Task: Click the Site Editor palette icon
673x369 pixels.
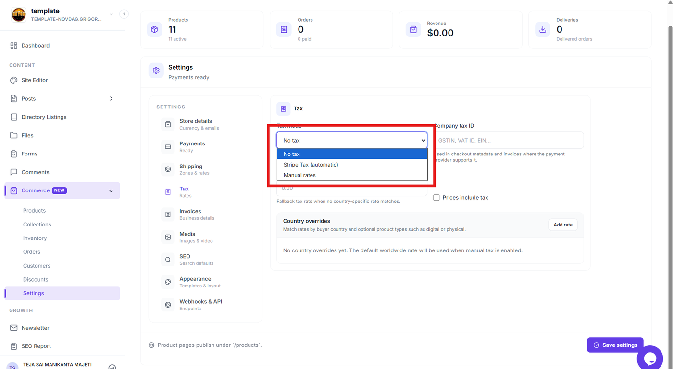Action: coord(13,80)
